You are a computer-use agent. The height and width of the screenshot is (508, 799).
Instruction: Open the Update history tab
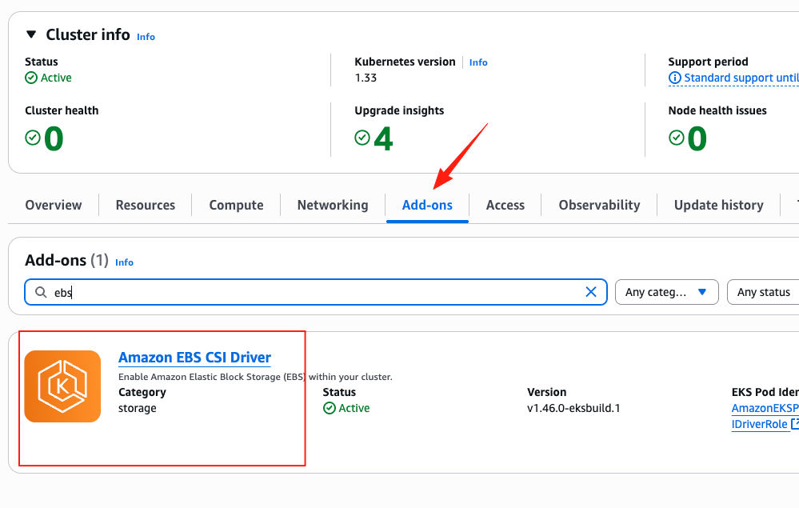(x=718, y=205)
